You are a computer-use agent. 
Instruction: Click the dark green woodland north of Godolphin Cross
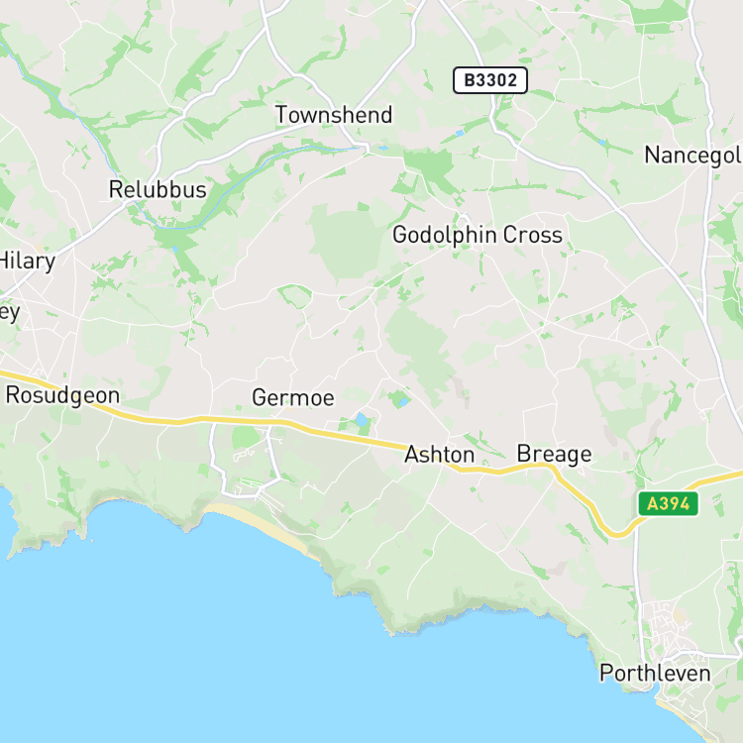click(430, 164)
